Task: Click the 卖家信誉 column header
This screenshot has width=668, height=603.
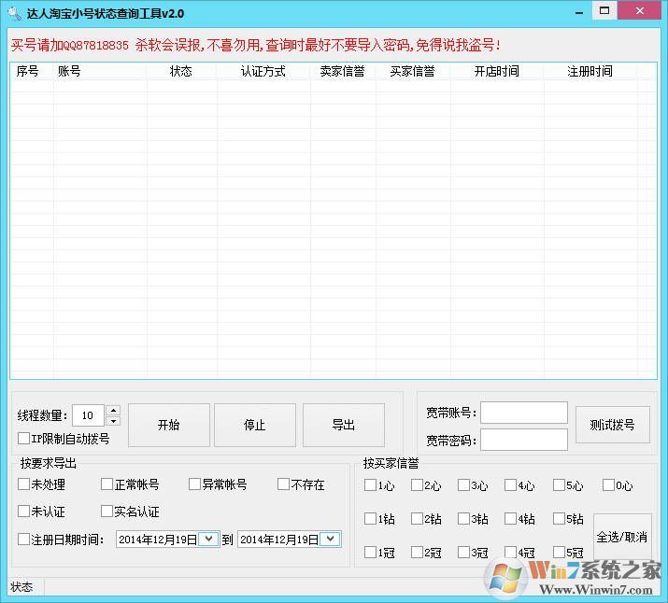Action: click(343, 71)
